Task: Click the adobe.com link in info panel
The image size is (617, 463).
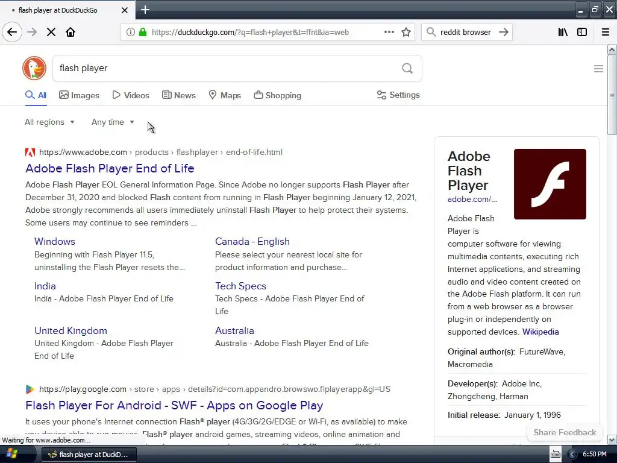Action: [x=472, y=199]
